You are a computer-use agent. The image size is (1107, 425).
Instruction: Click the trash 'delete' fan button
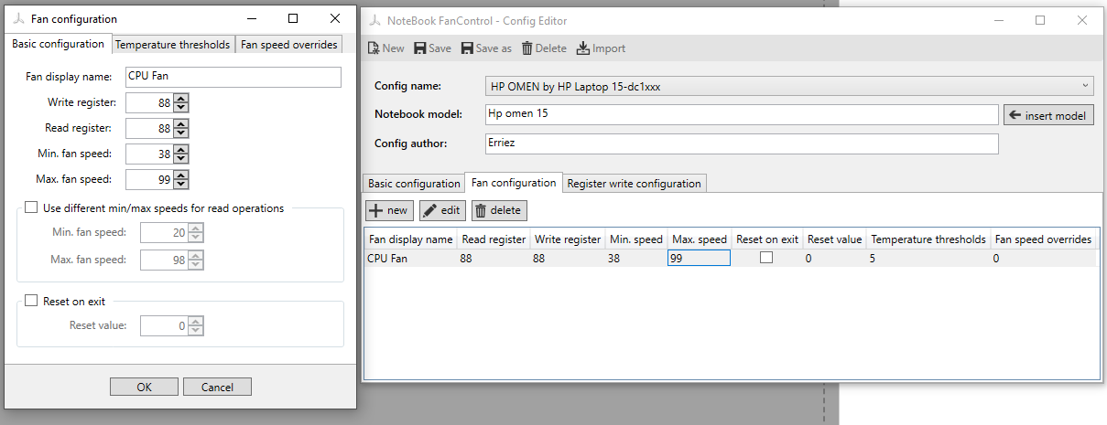click(x=499, y=210)
